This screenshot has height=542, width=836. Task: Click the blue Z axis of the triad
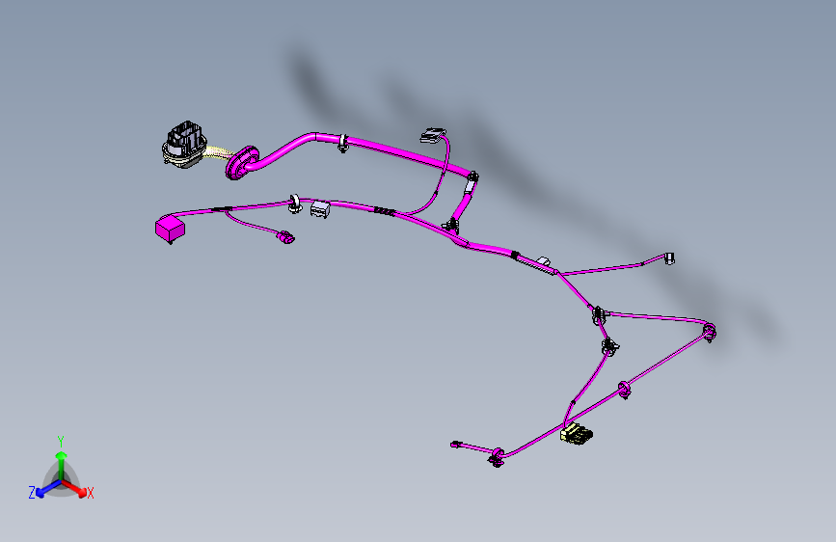tap(49, 489)
